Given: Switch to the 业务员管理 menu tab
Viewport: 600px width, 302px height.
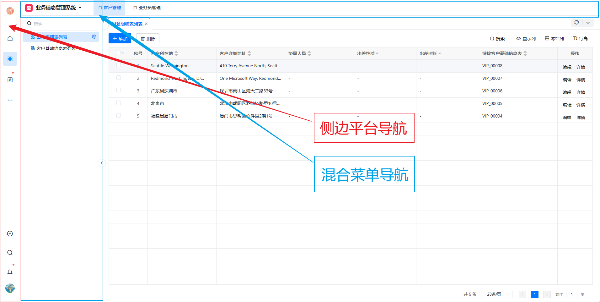Looking at the screenshot, I should tap(147, 8).
